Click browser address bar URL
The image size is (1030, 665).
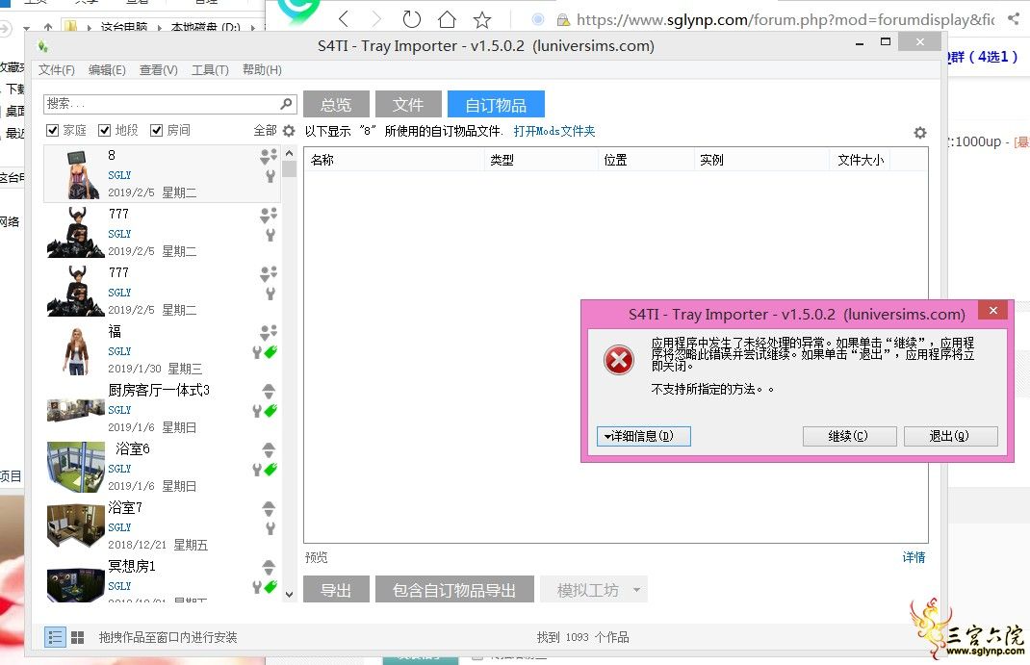pos(785,19)
